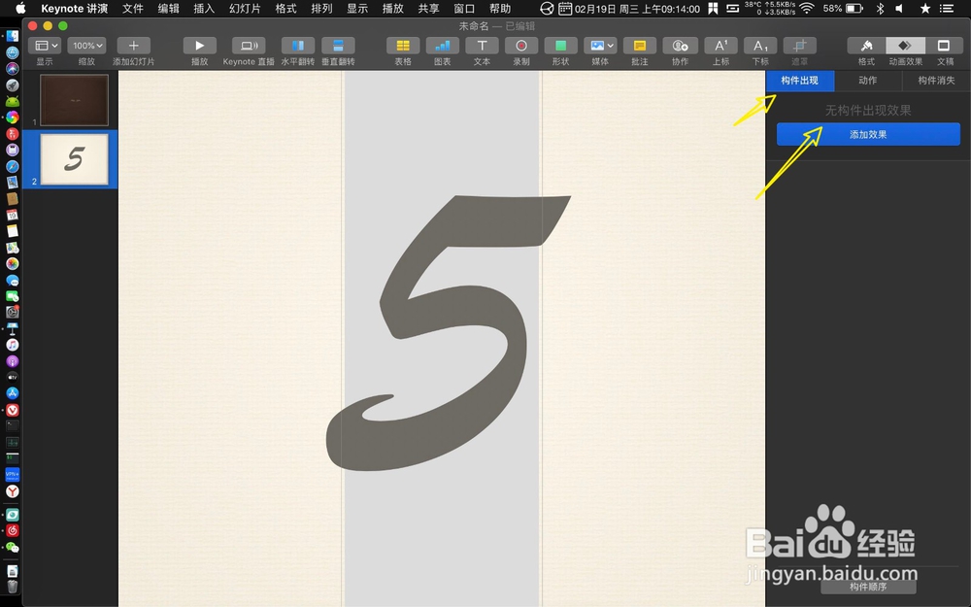Open the Format inspector icon
The height and width of the screenshot is (607, 971).
click(865, 45)
